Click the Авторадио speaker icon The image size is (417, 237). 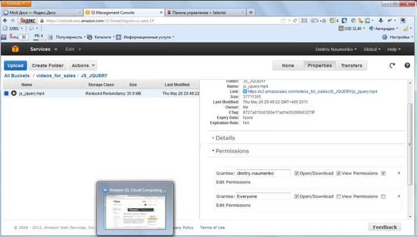pos(371,28)
